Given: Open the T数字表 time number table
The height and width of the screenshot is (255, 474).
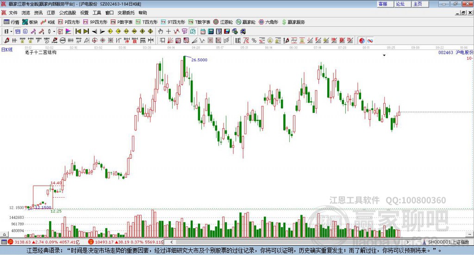Looking at the screenshot, I should click(x=199, y=22).
